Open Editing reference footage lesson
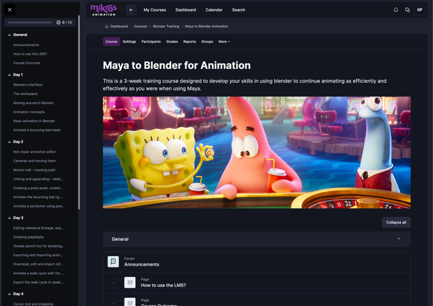Viewport: 433px width, 306px height. 39,228
